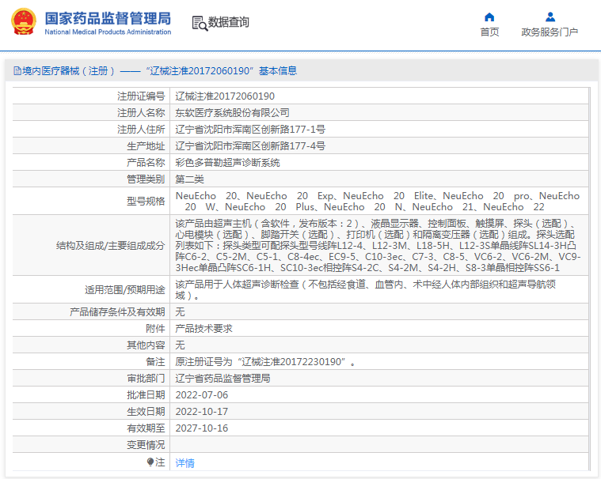The height and width of the screenshot is (479, 601).
Task: Click the 型号规格 row label
Action: (x=146, y=202)
